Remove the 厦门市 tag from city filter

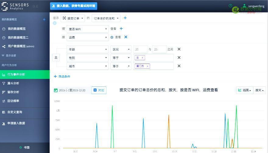pos(147,66)
